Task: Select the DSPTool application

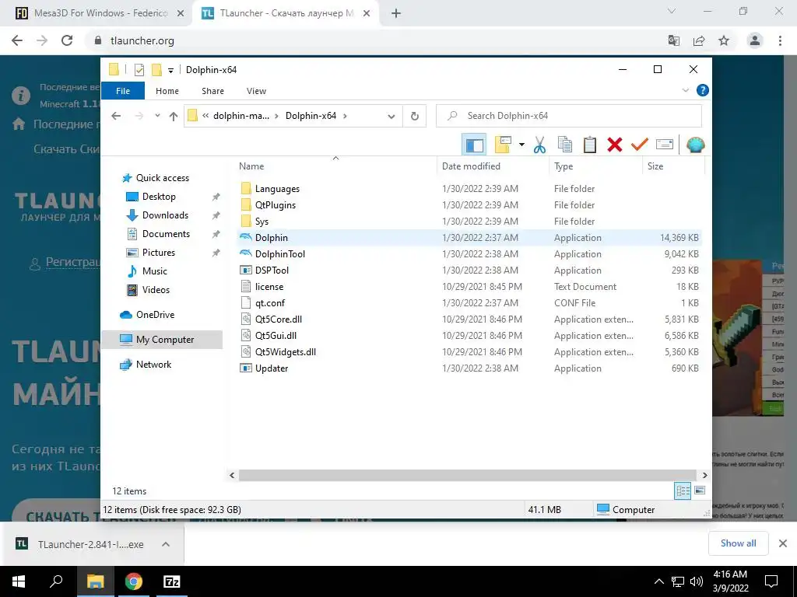Action: tap(469, 270)
